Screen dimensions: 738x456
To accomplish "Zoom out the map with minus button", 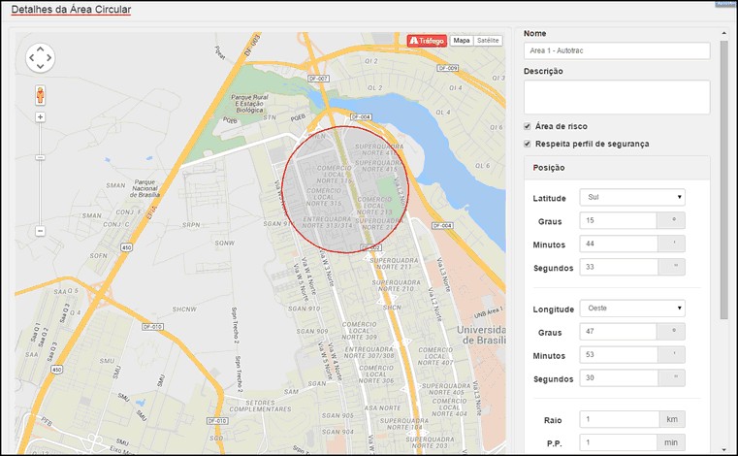I will click(x=40, y=231).
